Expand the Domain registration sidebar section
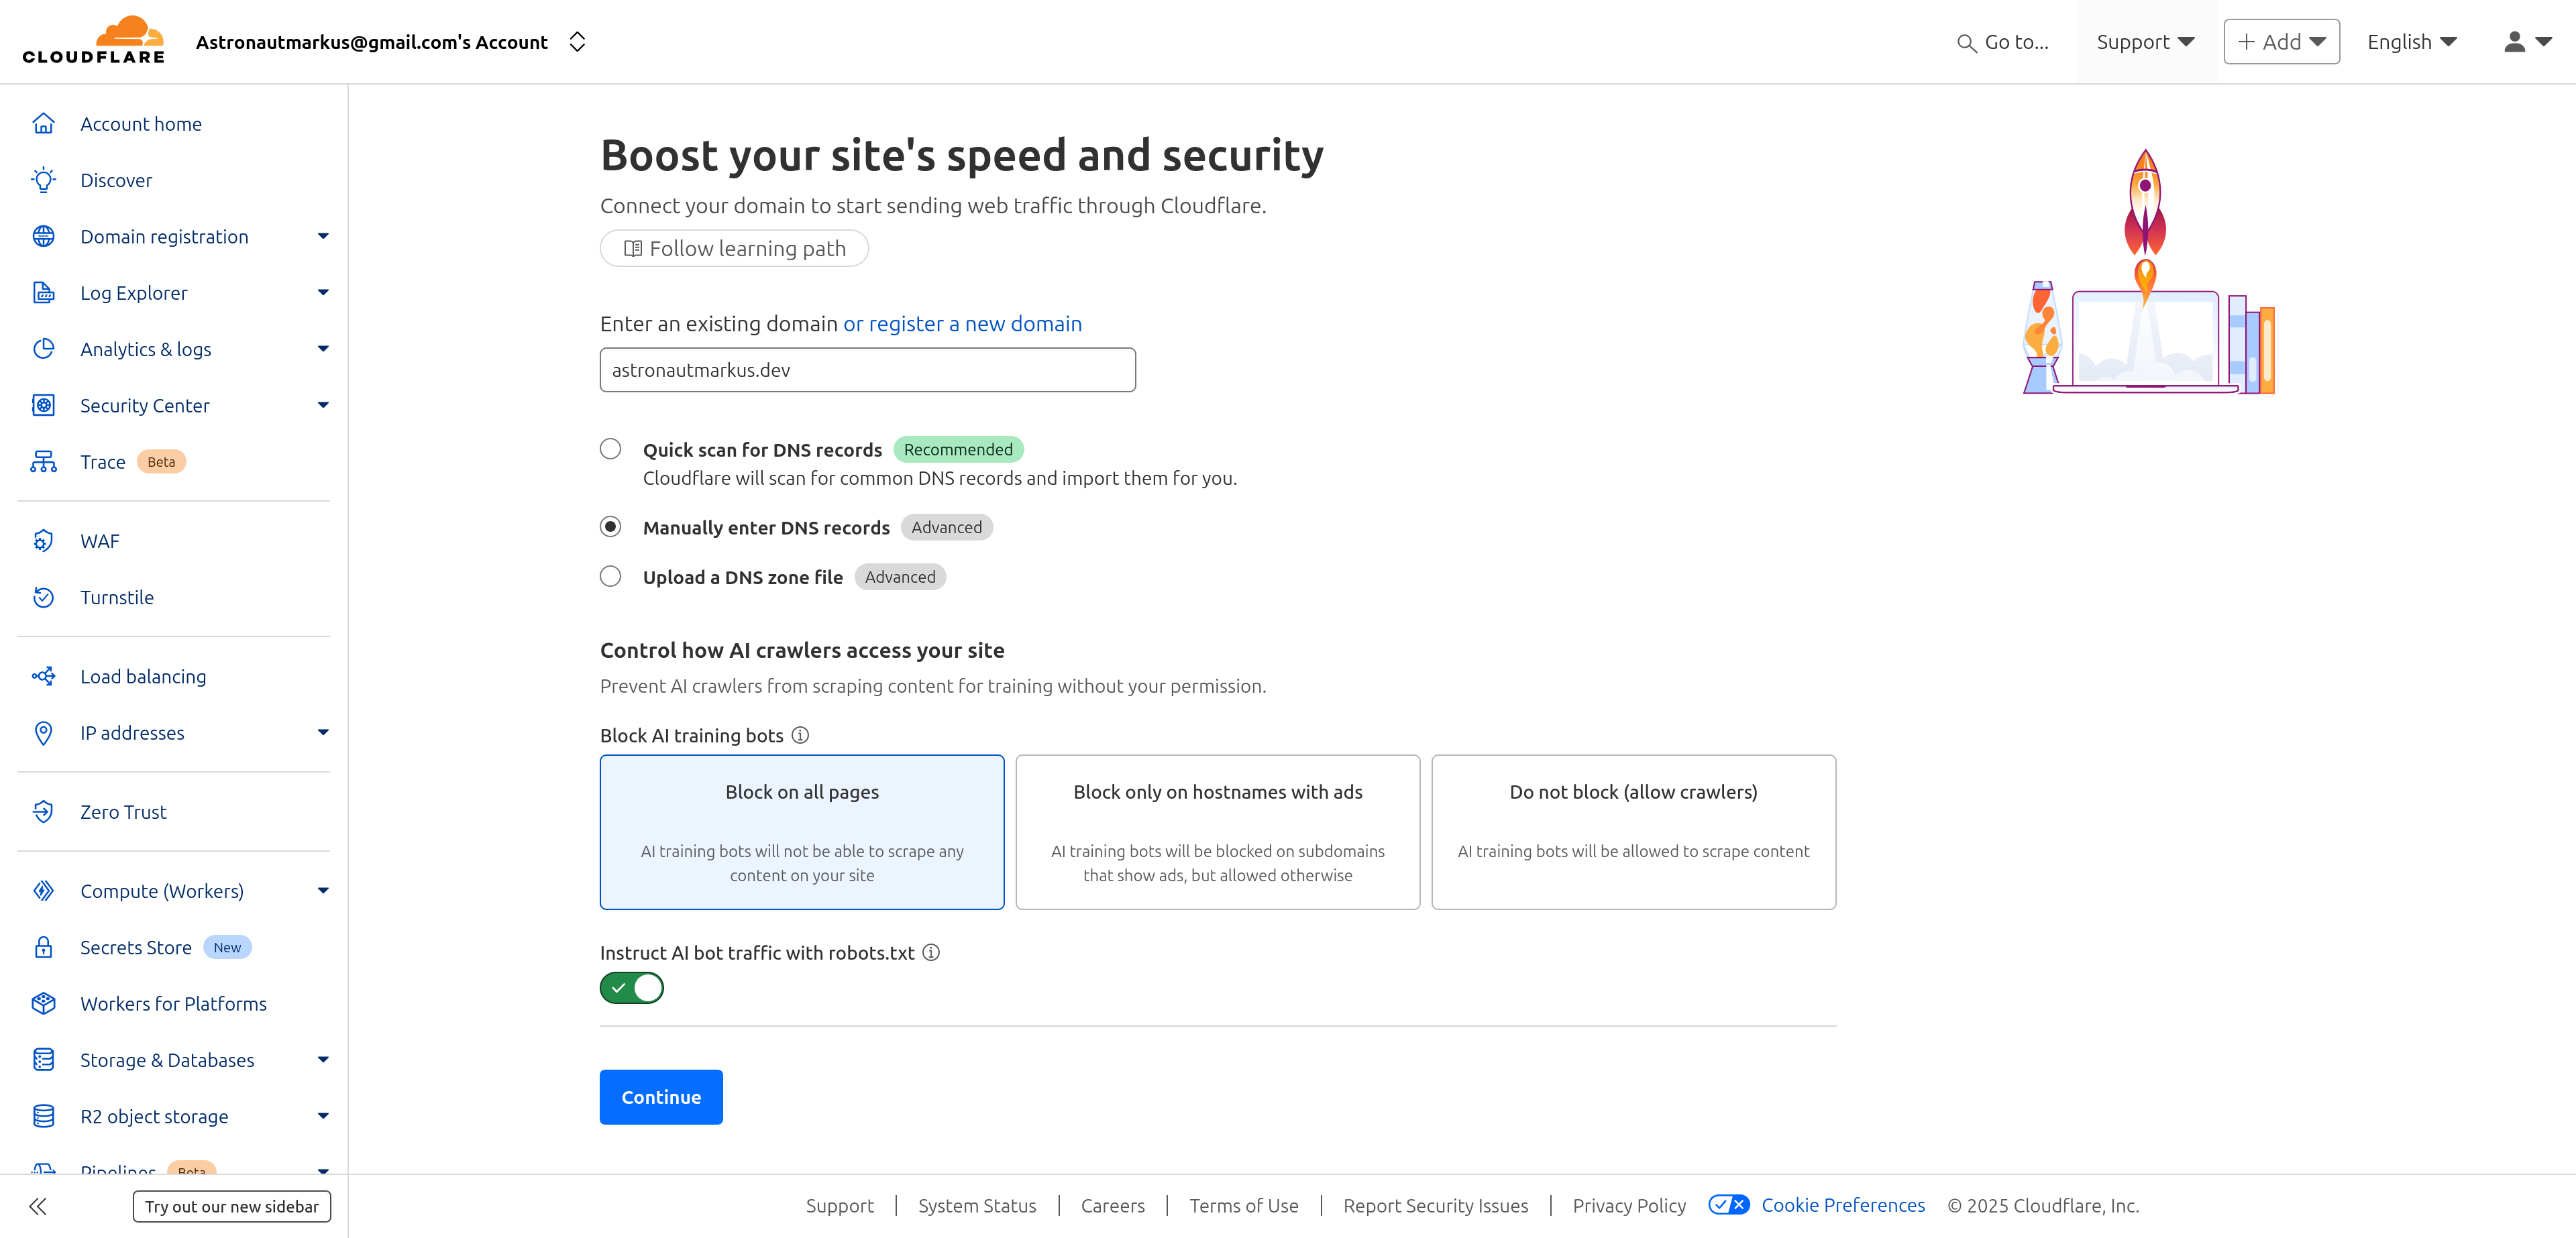The image size is (2576, 1238). [322, 237]
